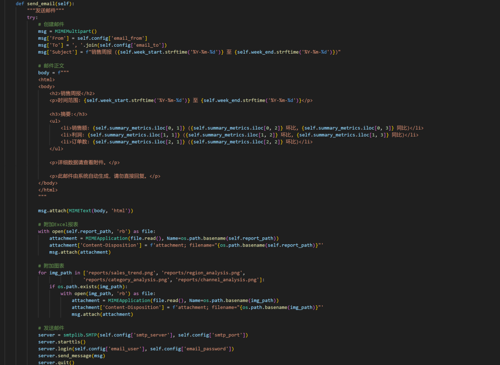Click the '# 邮件正文' comment

pyautogui.click(x=51, y=66)
